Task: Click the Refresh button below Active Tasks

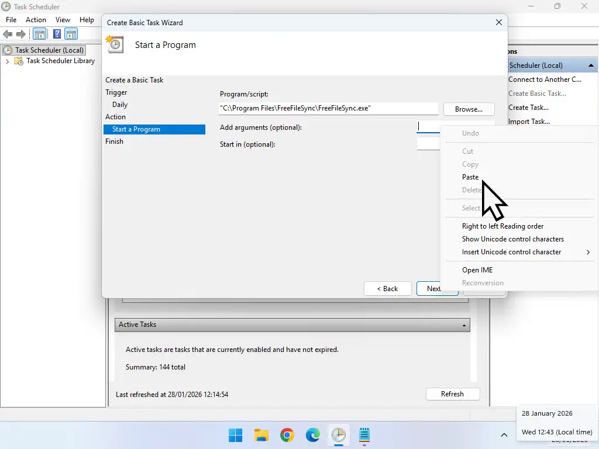Action: pyautogui.click(x=452, y=393)
